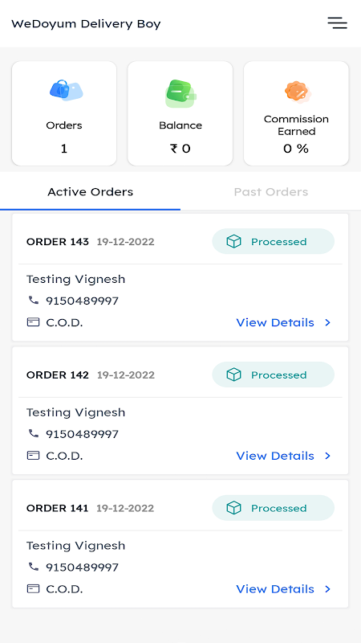The height and width of the screenshot is (643, 361).
Task: Open the hamburger menu icon
Action: 337,23
